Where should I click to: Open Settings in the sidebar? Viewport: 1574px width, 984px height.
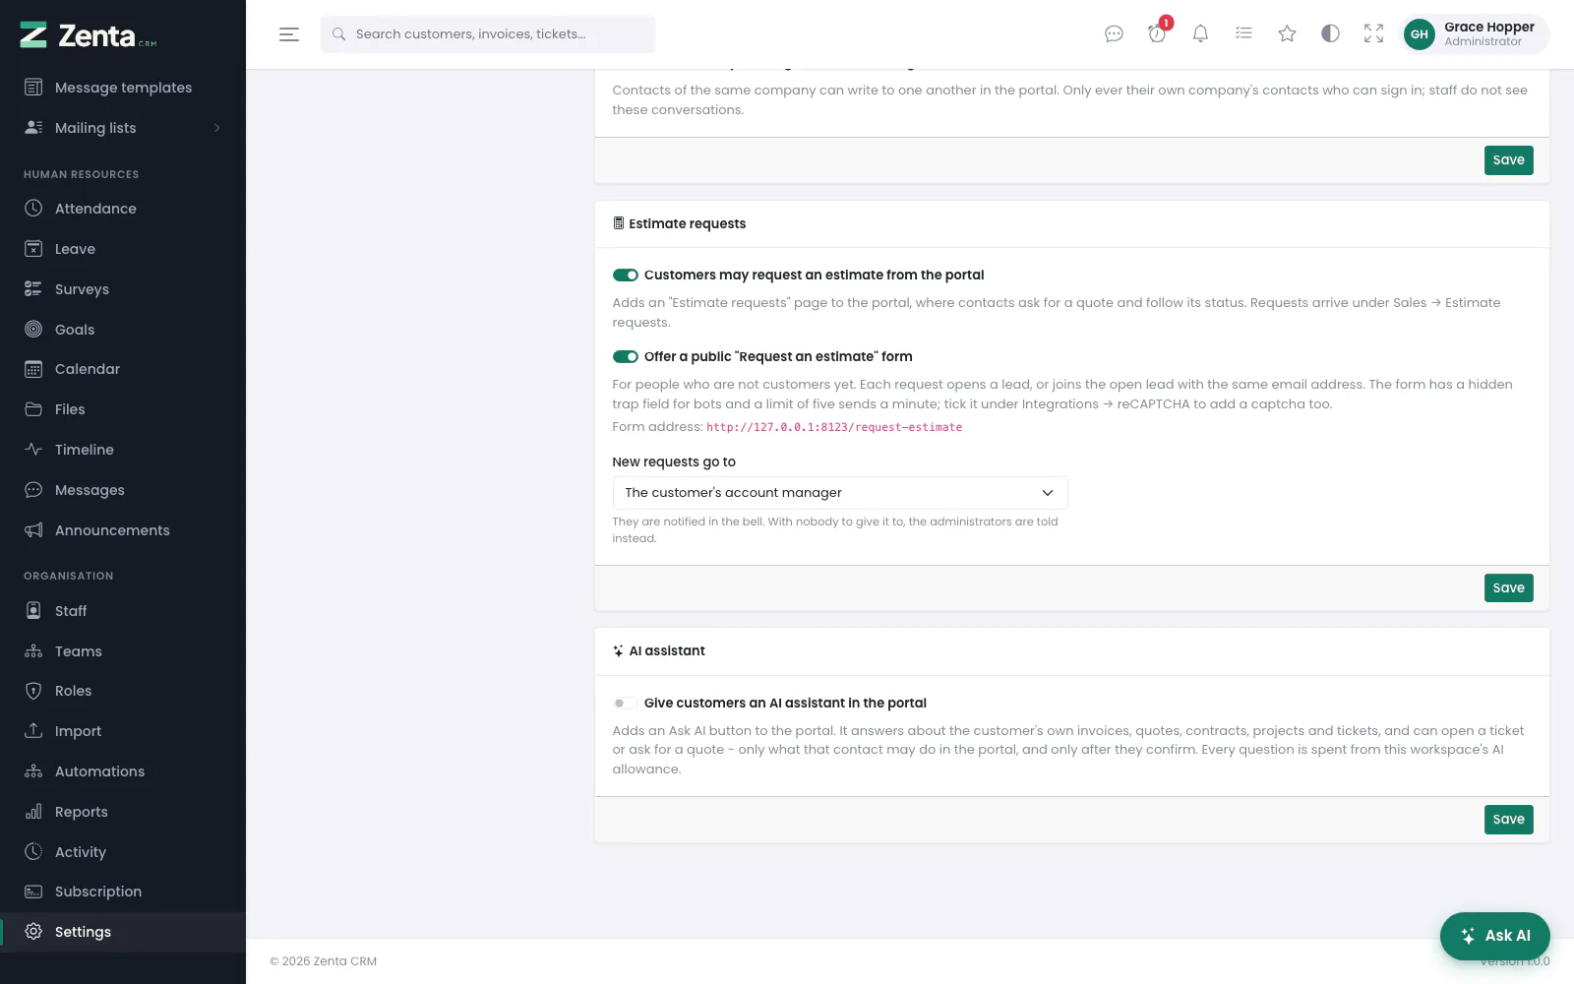point(123,932)
